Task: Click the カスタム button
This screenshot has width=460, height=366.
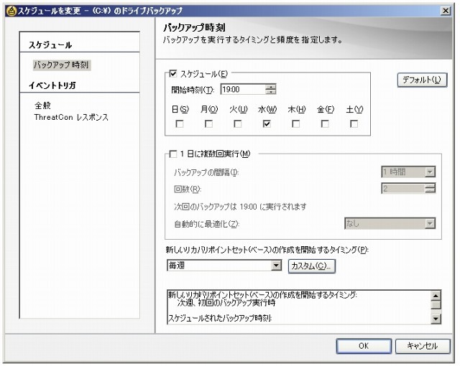Action: point(311,266)
